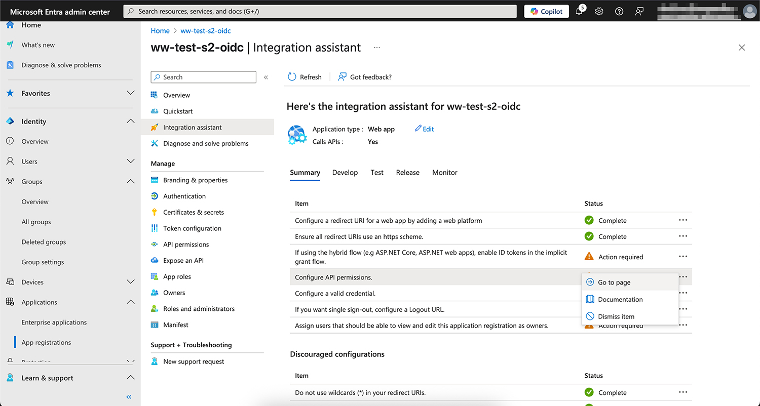Click the search resources input field
760x406 pixels.
[319, 11]
